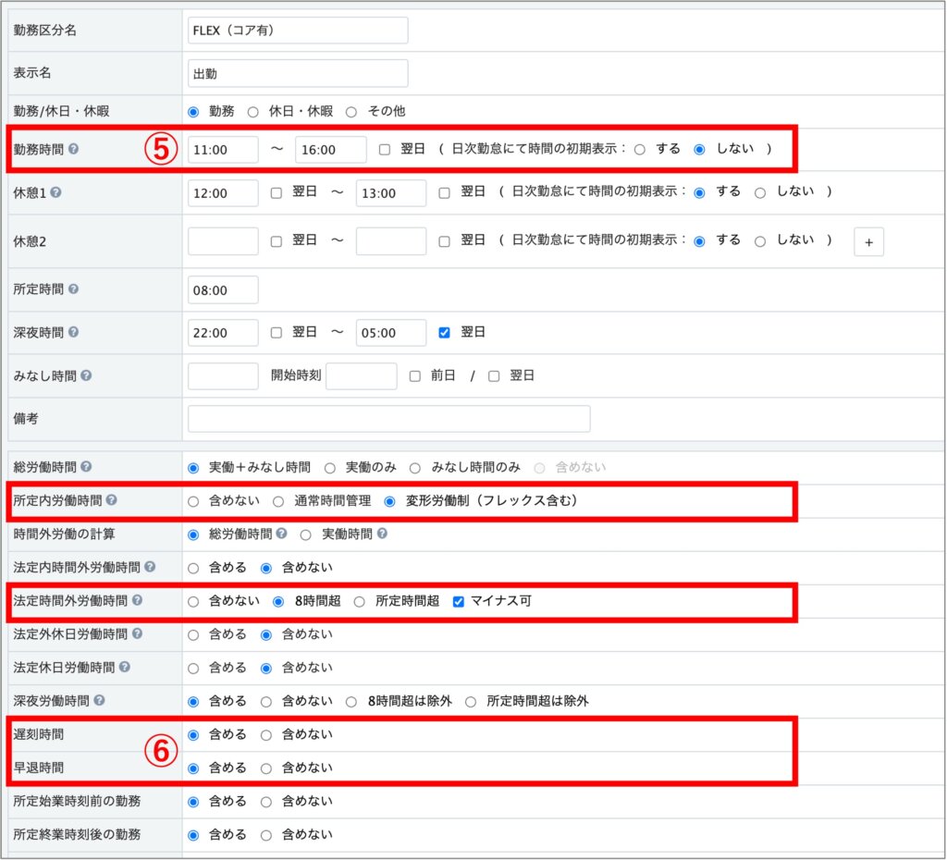Click help icon beside 休憩1 label
The image size is (947, 860).
pos(55,192)
